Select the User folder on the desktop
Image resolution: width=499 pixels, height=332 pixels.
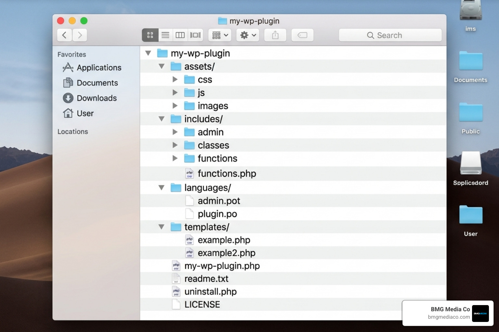point(471,215)
